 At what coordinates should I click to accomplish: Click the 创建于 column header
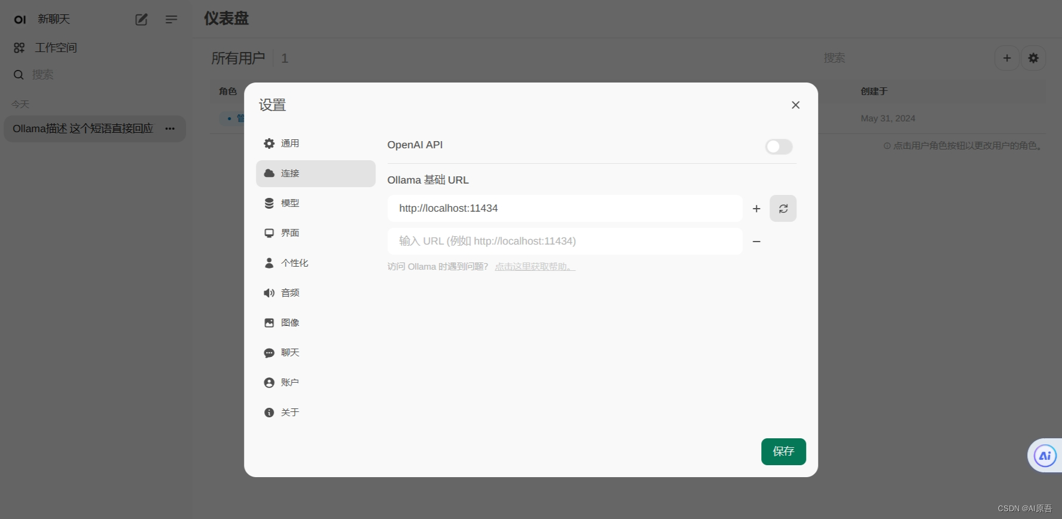(x=874, y=91)
